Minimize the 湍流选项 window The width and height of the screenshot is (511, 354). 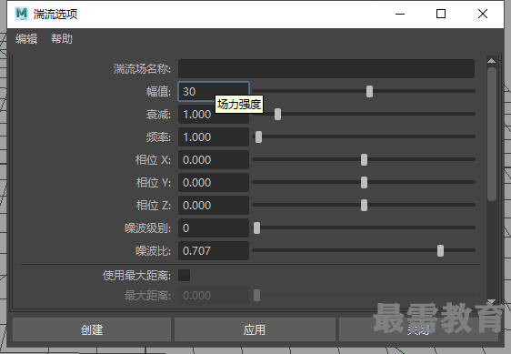coord(400,14)
